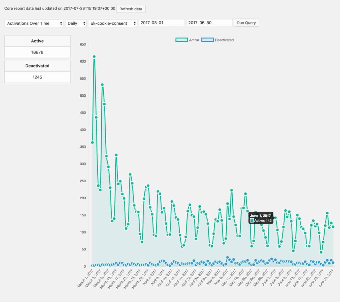Open the 'Activations Over Time' report selector
This screenshot has width=340, height=302.
point(34,23)
